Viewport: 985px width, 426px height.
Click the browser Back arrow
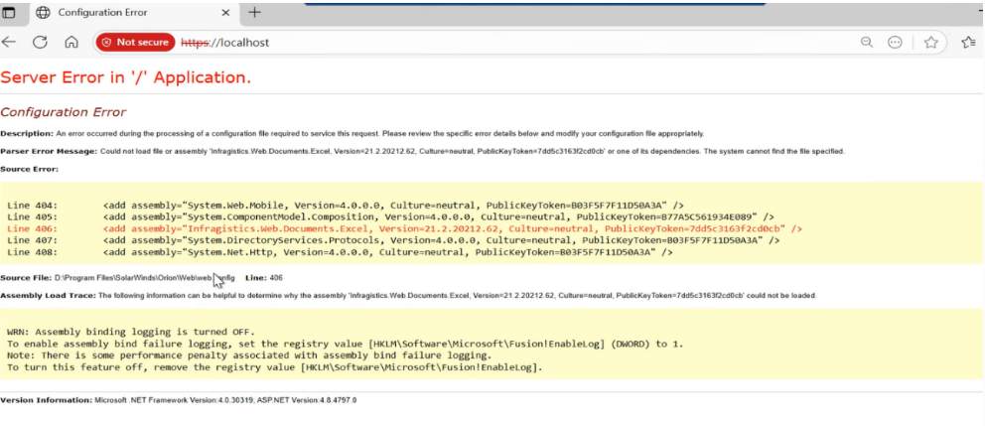(x=10, y=43)
